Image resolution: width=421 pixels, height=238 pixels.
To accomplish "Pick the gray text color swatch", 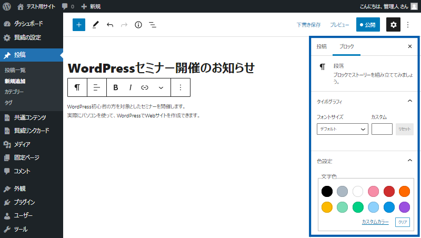I will click(343, 192).
